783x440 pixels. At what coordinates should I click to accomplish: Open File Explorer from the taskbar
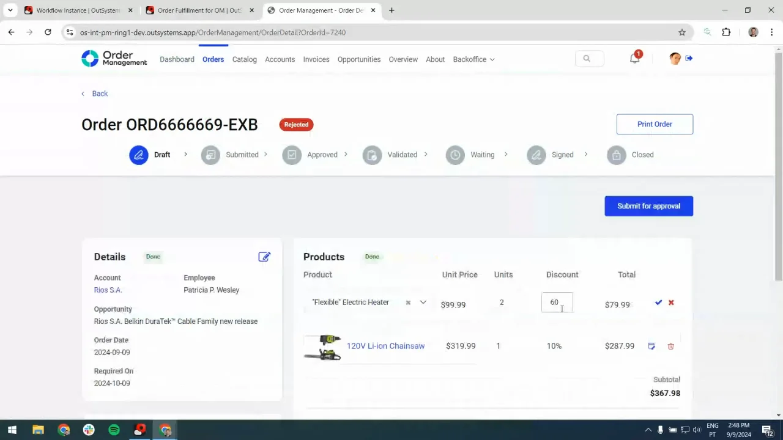(38, 430)
